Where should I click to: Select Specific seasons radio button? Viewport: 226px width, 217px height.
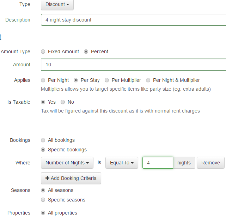tap(43, 200)
